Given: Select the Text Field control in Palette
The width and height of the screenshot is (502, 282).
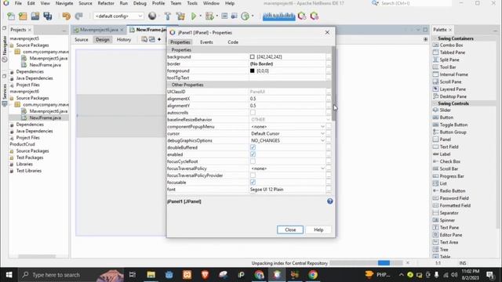Looking at the screenshot, I should pyautogui.click(x=449, y=146).
